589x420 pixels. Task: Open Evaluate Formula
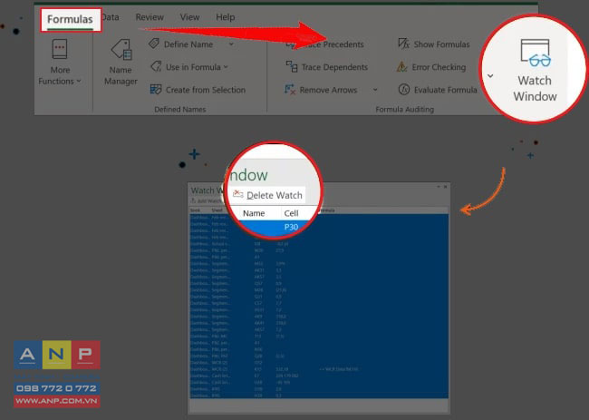click(x=438, y=90)
